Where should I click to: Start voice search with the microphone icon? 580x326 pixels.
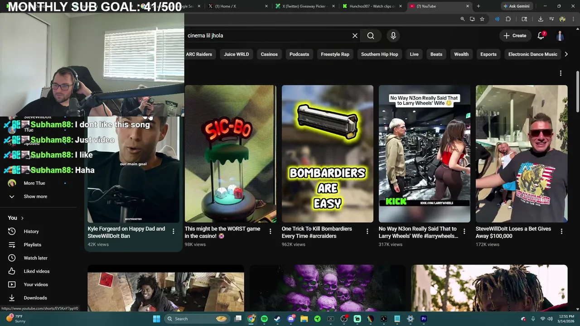coord(393,36)
